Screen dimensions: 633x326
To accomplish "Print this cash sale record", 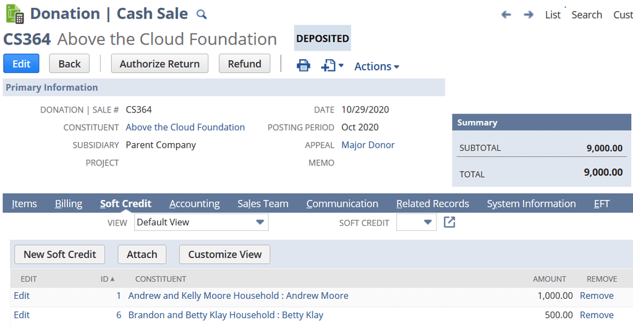I will coord(303,65).
